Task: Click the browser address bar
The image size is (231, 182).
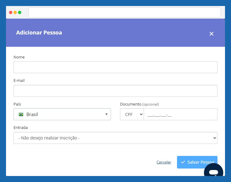Action: pyautogui.click(x=124, y=12)
